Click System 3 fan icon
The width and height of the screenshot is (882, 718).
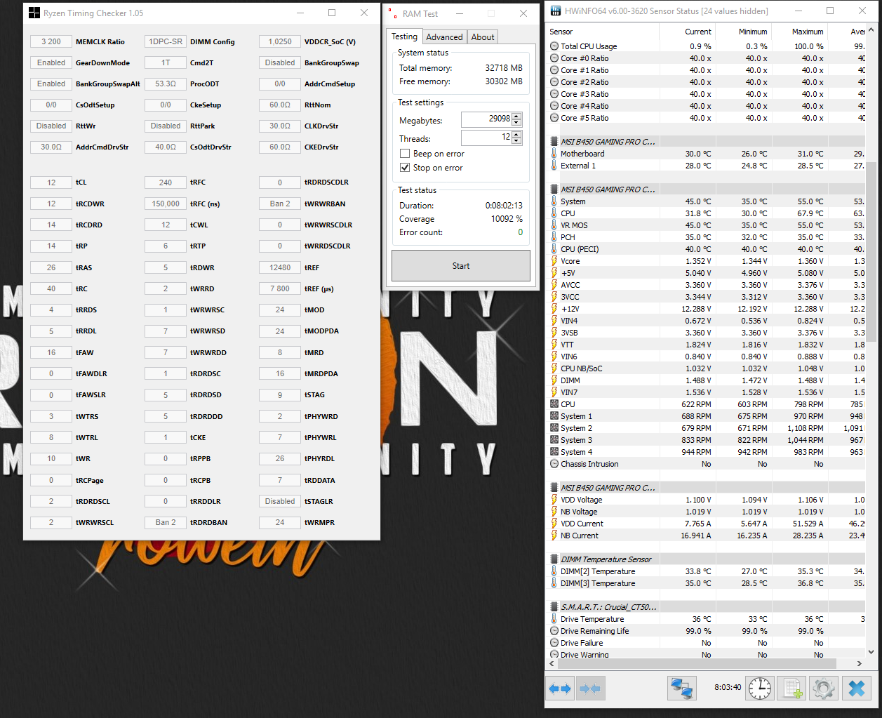[554, 440]
